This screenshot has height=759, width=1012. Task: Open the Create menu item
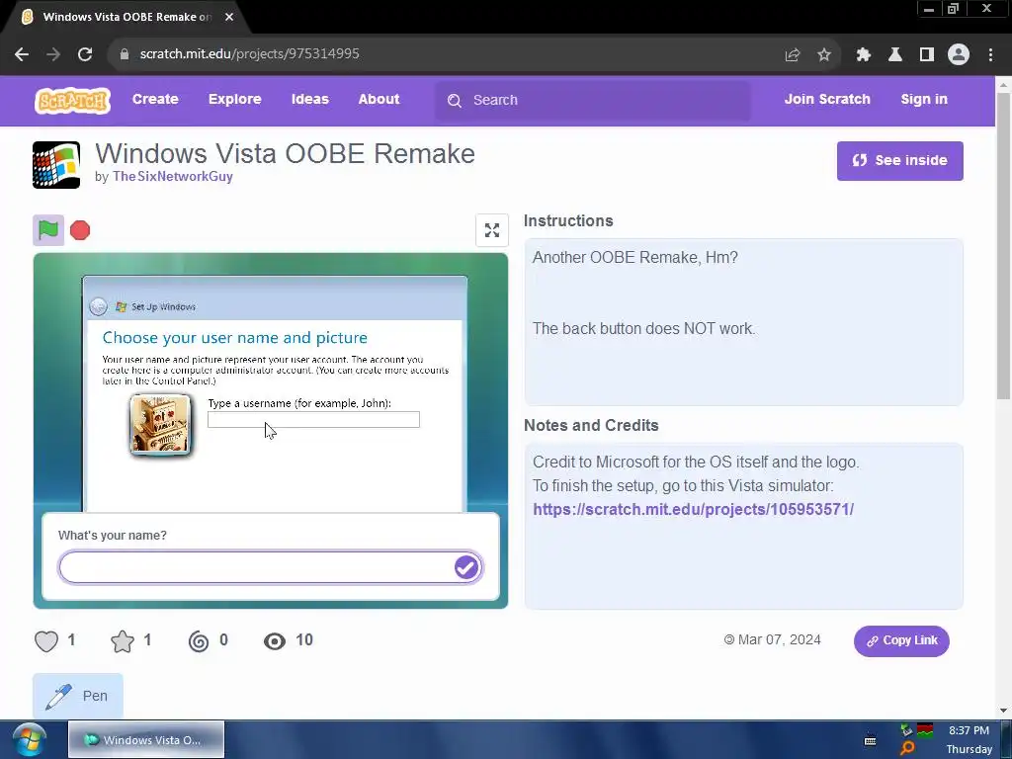point(155,100)
